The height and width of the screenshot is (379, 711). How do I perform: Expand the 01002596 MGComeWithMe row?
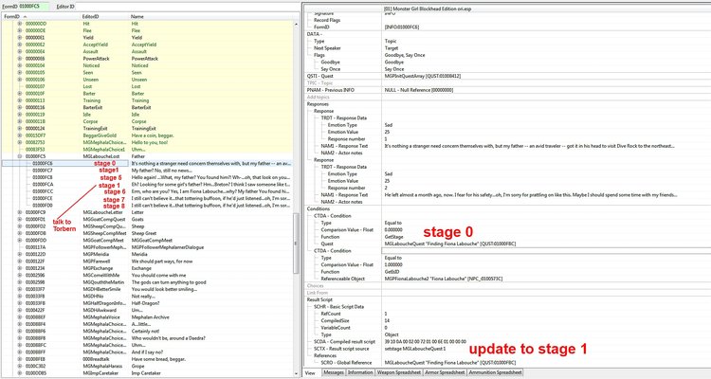click(20, 275)
